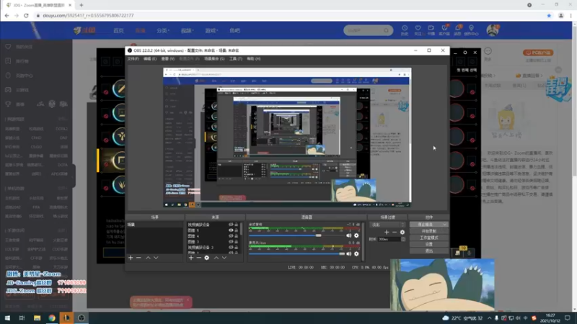Add a scene transition with the plus icon
This screenshot has width=577, height=324.
tap(387, 232)
